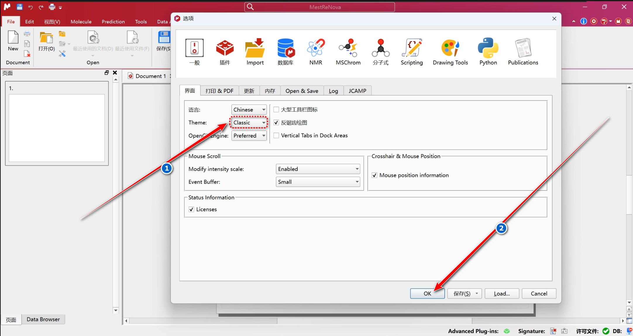Open the Python options category
This screenshot has height=336, width=633.
coord(488,52)
